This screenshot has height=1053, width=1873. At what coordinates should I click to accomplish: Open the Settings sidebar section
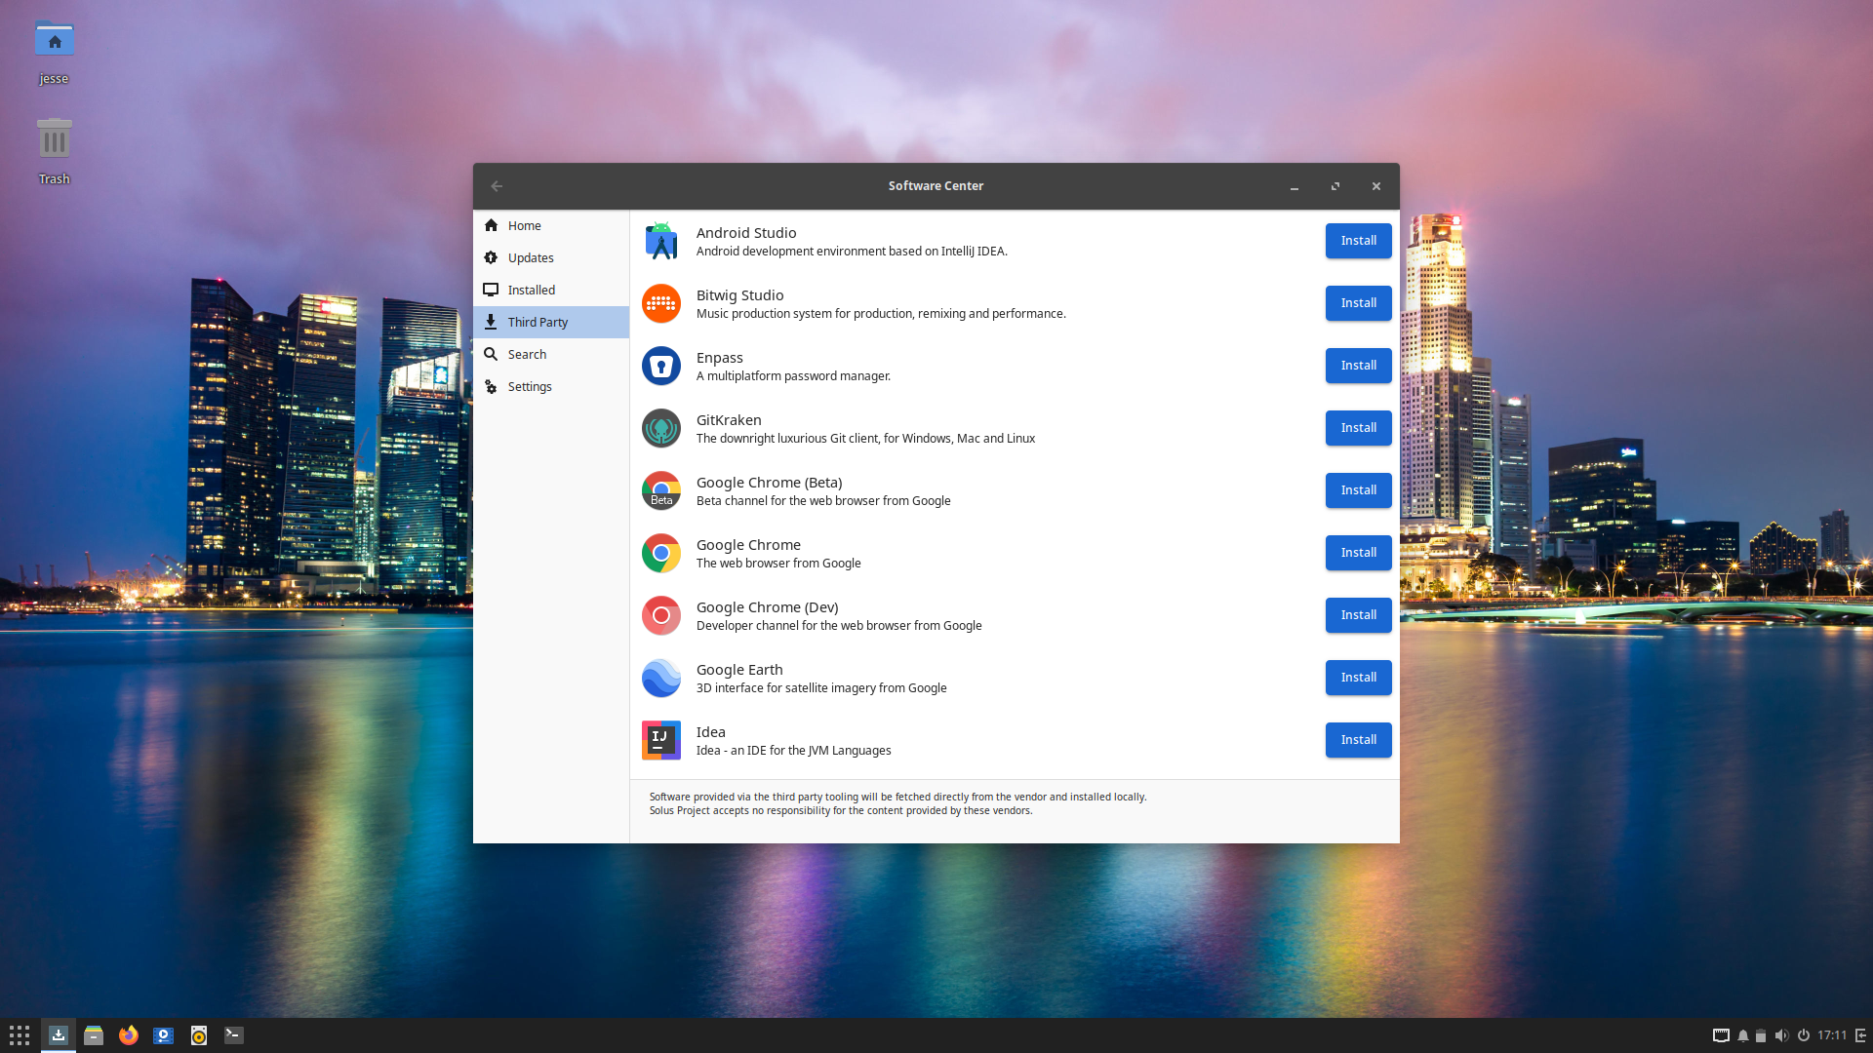pyautogui.click(x=551, y=387)
